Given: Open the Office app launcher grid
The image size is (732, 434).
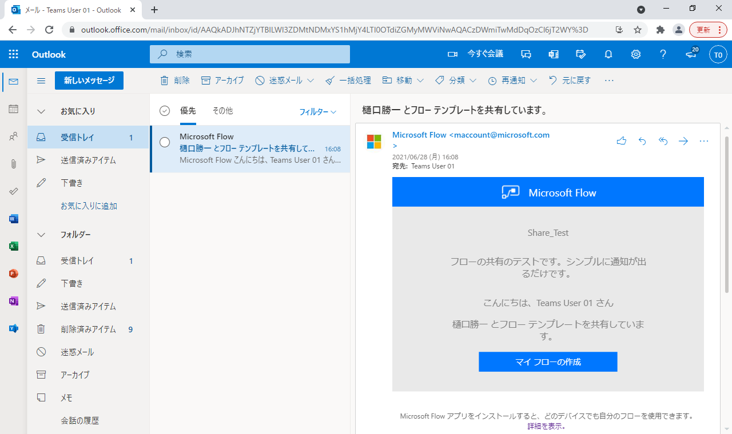Looking at the screenshot, I should click(14, 54).
